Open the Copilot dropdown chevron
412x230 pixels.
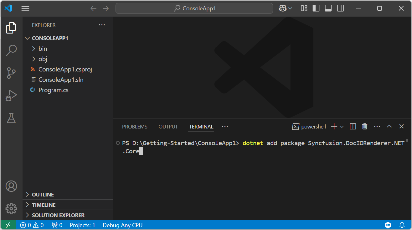click(290, 8)
